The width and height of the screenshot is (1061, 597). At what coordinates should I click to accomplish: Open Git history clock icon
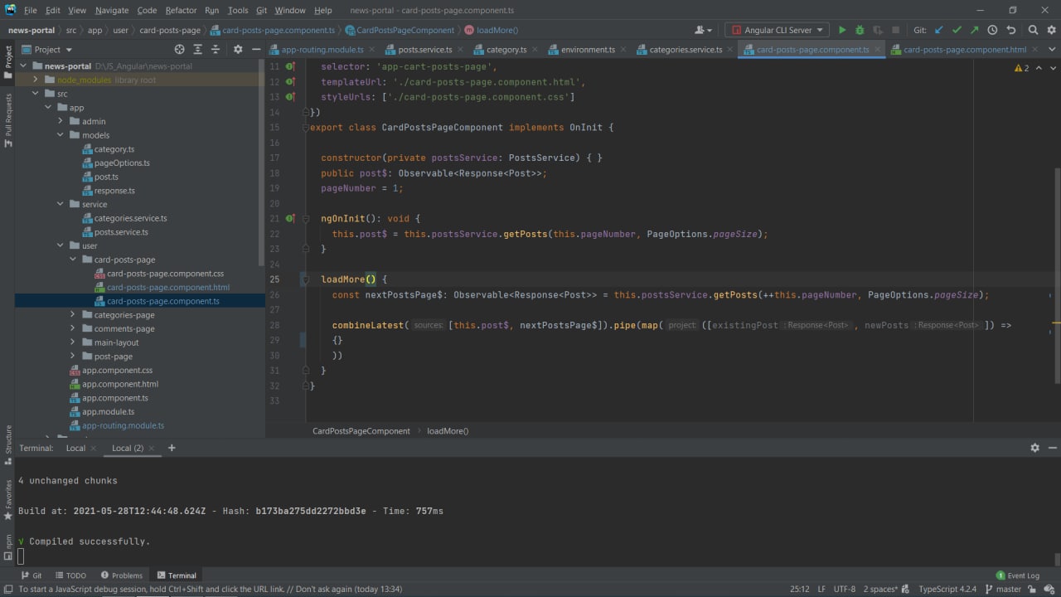pyautogui.click(x=992, y=30)
